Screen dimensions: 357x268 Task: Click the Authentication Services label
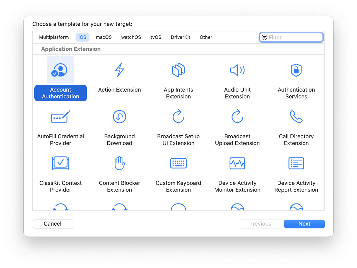(x=296, y=93)
